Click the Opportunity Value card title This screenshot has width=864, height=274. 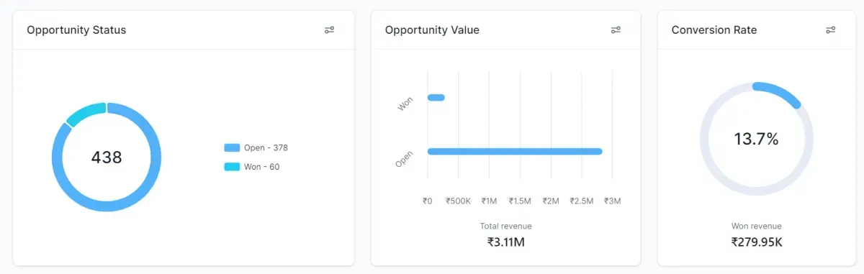432,30
